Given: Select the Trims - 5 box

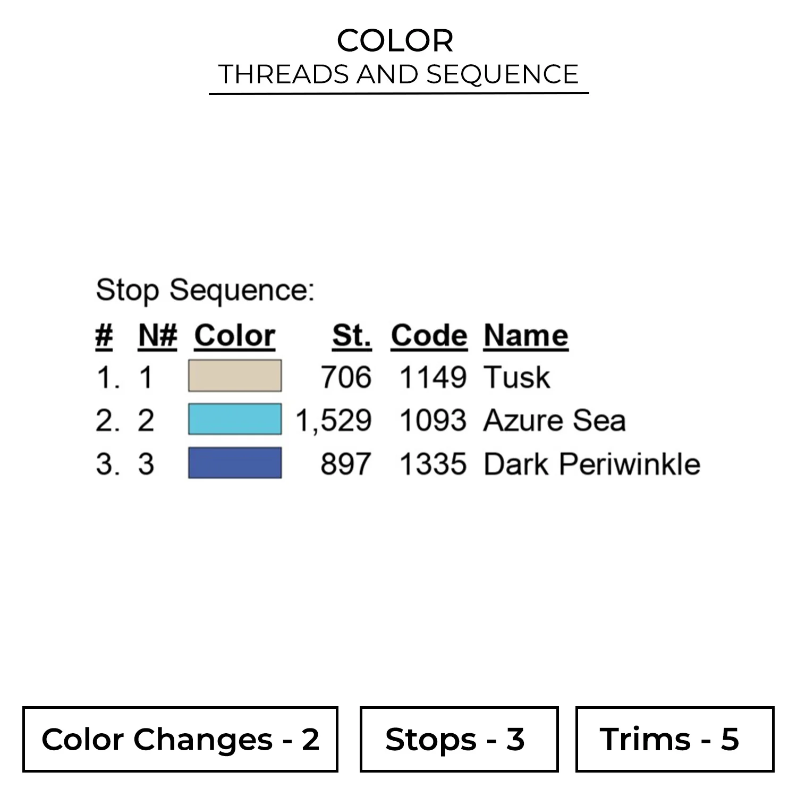Looking at the screenshot, I should (674, 739).
